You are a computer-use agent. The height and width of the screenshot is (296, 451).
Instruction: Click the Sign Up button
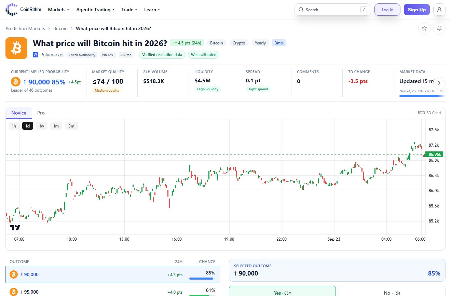[417, 10]
